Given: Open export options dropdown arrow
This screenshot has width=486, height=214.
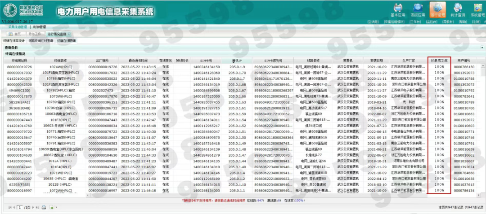Looking at the screenshot, I should (x=56, y=208).
